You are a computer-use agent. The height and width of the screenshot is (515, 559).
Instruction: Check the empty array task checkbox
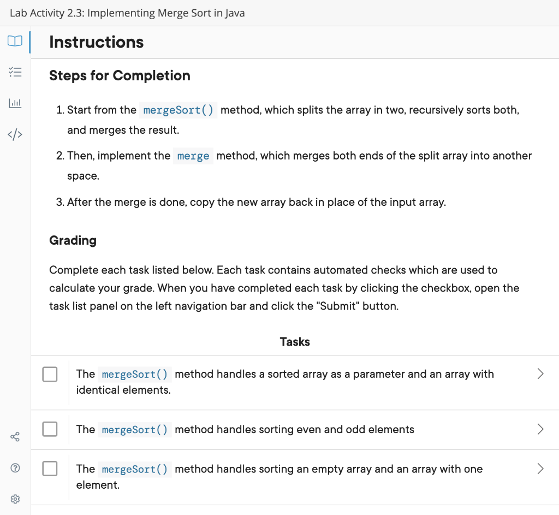(50, 469)
